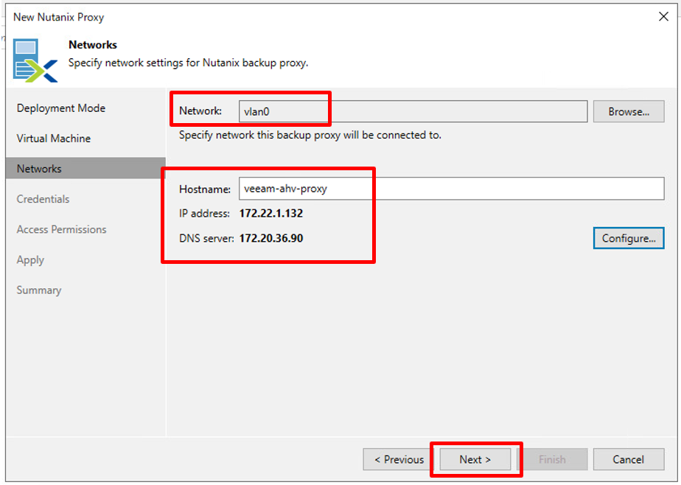Cancel the proxy wizard

(x=629, y=459)
